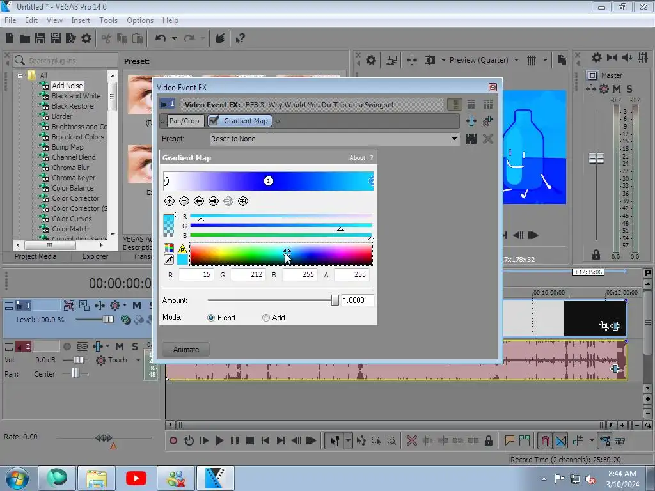Open YouTube from the taskbar
Screen dimensions: 655x491
point(136,478)
